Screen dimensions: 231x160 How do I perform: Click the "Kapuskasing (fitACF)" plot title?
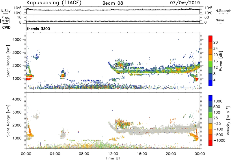(x=54, y=3)
